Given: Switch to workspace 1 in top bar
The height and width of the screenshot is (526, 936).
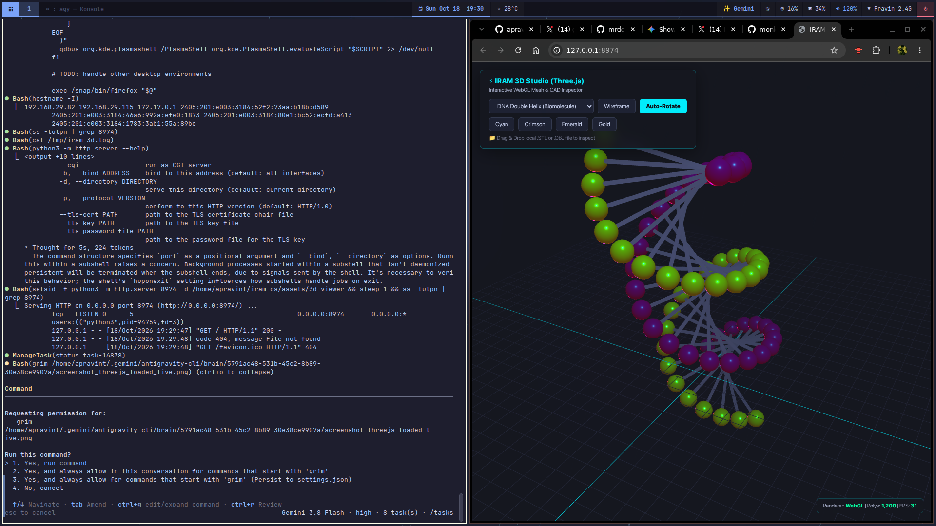Looking at the screenshot, I should click(x=29, y=9).
